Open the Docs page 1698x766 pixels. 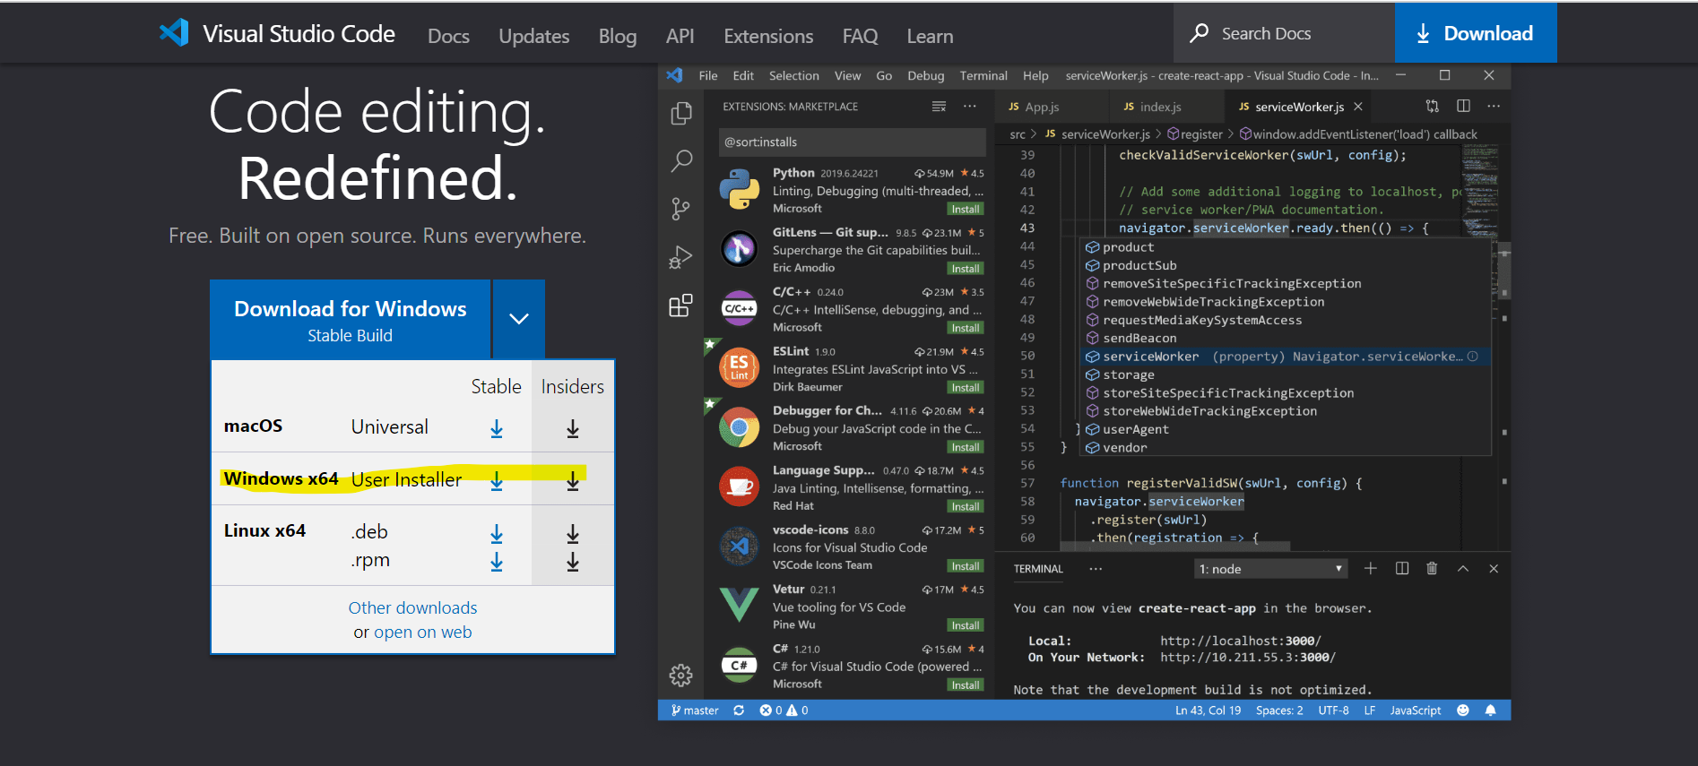click(448, 36)
